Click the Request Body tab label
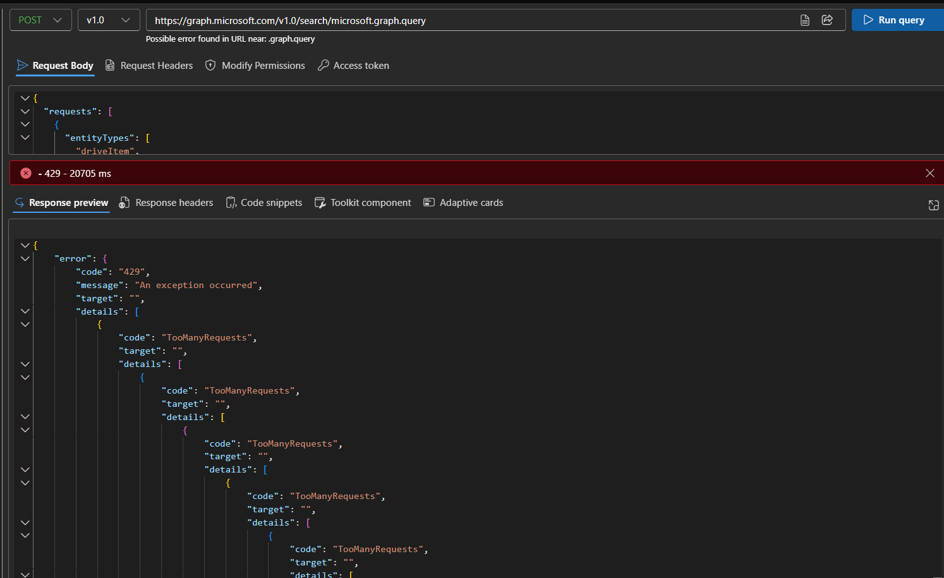 point(61,65)
